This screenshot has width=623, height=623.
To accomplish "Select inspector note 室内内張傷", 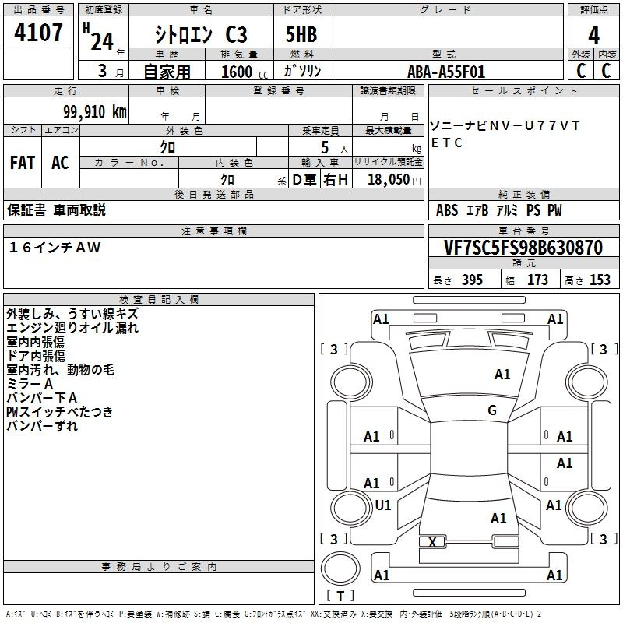I will coord(35,342).
